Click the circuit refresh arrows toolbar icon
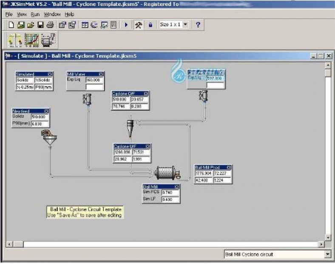 coord(94,25)
